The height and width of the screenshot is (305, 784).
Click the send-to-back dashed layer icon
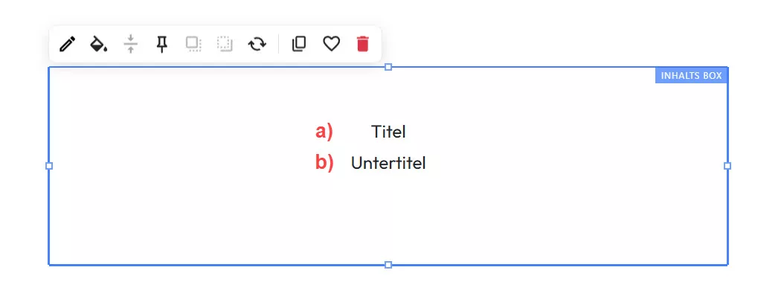click(225, 45)
